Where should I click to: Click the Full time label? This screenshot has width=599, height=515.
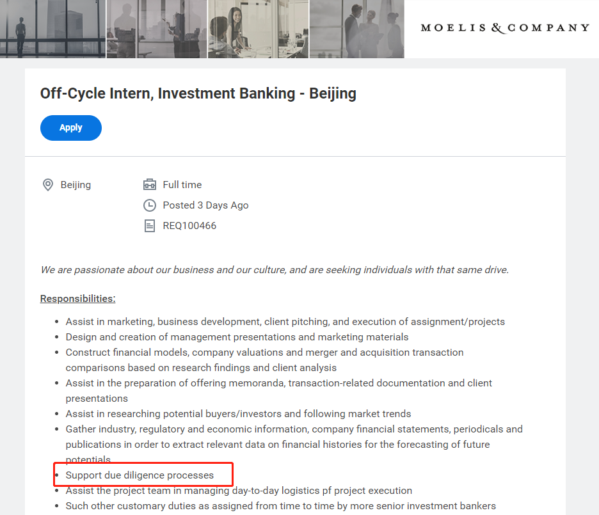[x=182, y=185]
